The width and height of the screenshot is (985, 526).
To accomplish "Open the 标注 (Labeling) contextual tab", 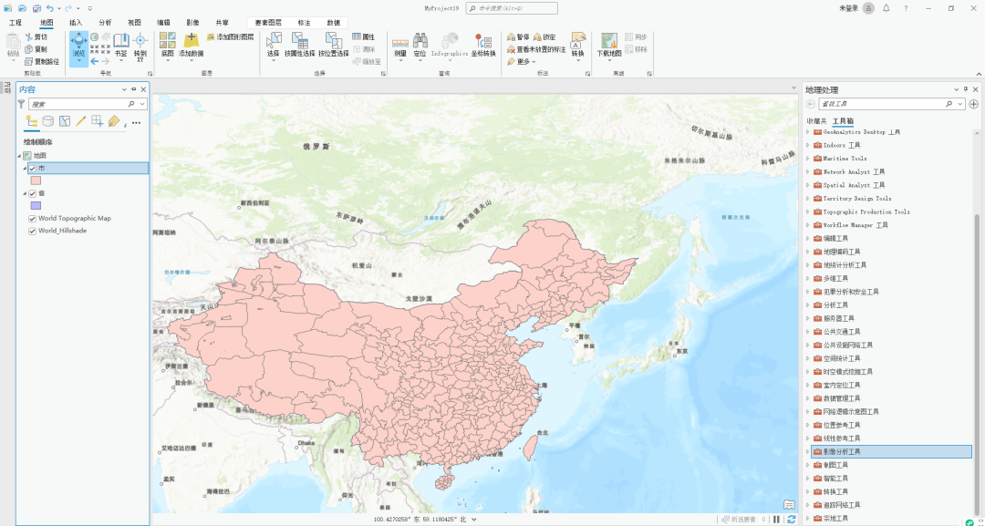I will tap(304, 23).
